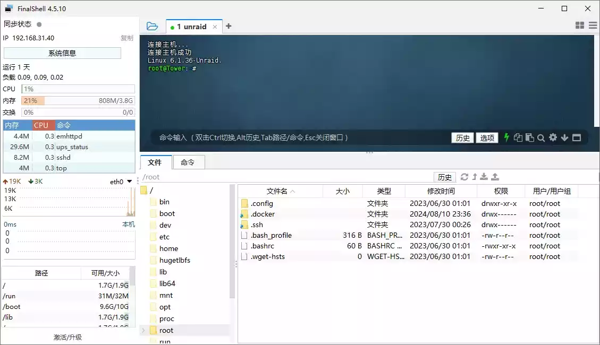The width and height of the screenshot is (600, 345).
Task: Expand the root folder in tree
Action: click(x=143, y=331)
